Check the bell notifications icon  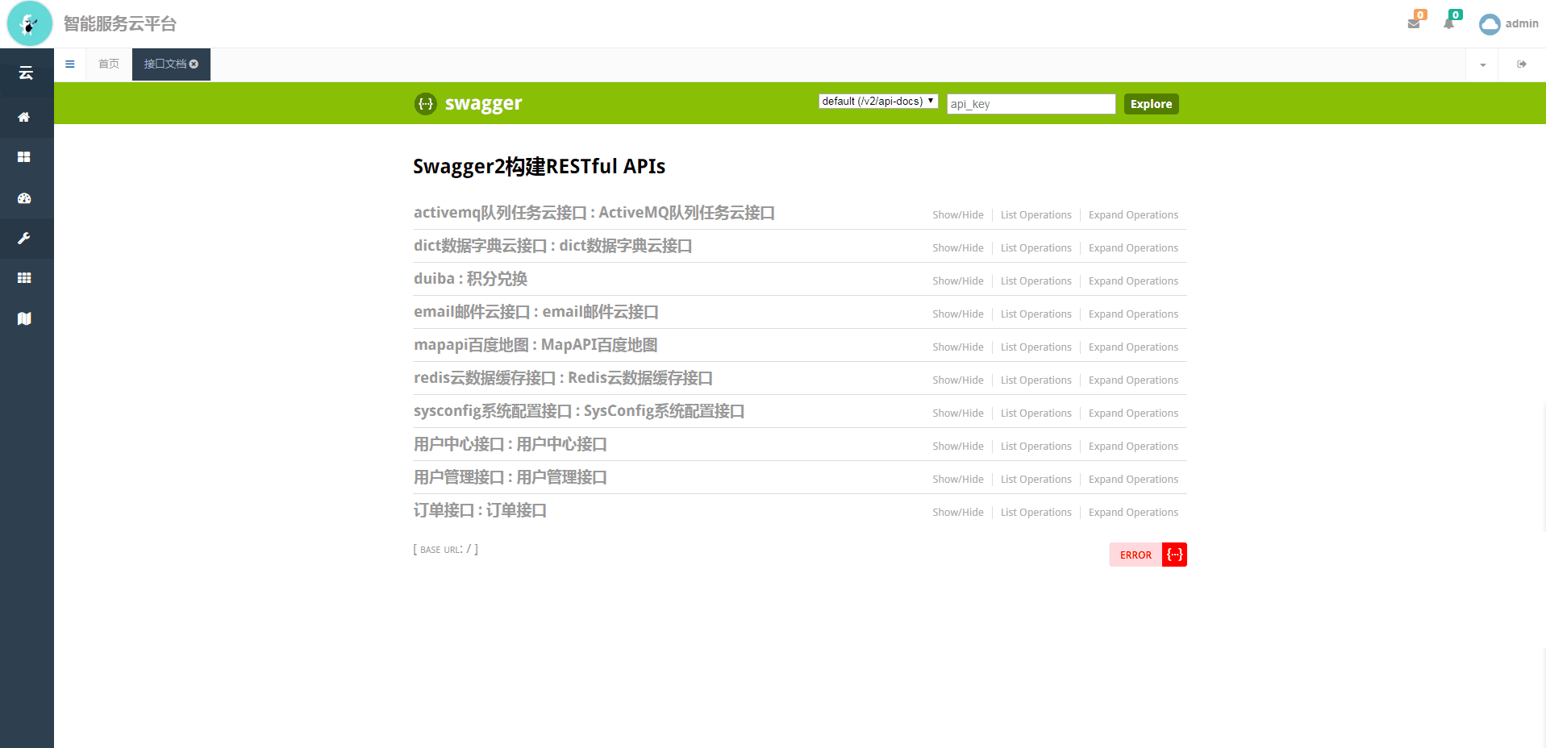1449,23
